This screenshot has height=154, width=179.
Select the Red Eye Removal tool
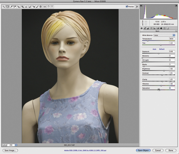tap(34, 7)
